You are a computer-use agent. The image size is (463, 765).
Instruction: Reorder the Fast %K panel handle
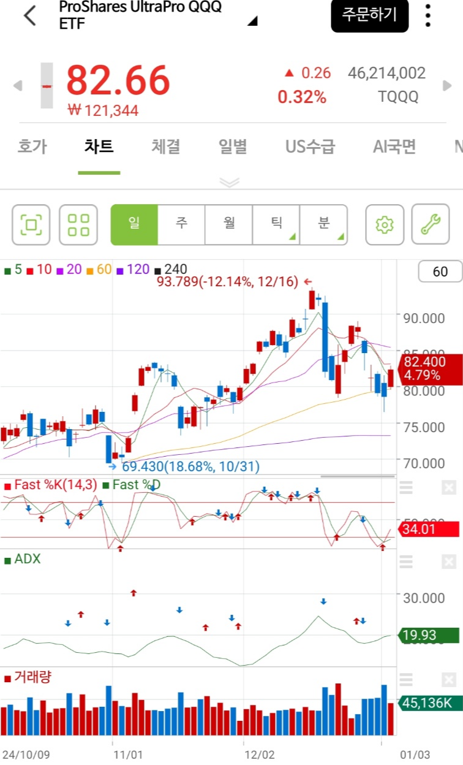click(406, 487)
